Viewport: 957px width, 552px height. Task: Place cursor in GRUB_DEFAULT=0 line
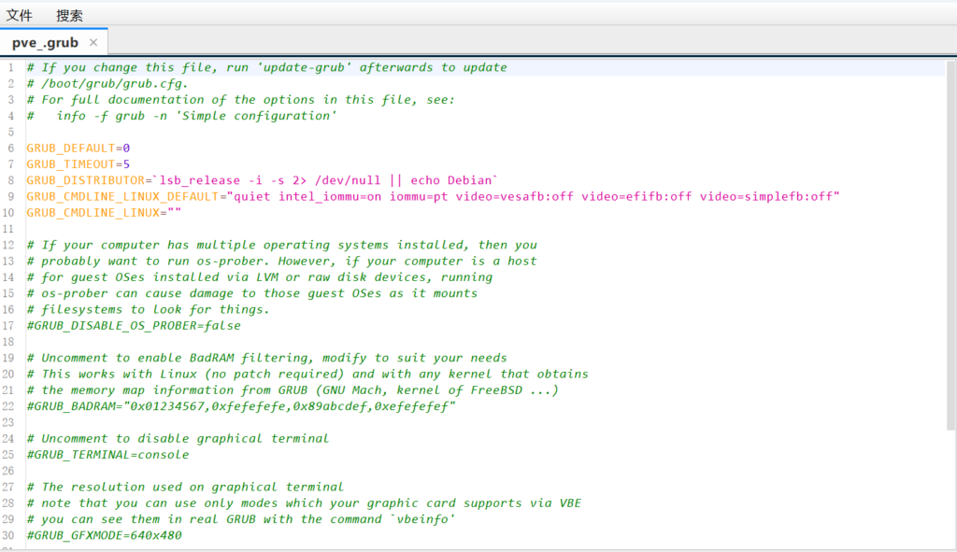(79, 149)
